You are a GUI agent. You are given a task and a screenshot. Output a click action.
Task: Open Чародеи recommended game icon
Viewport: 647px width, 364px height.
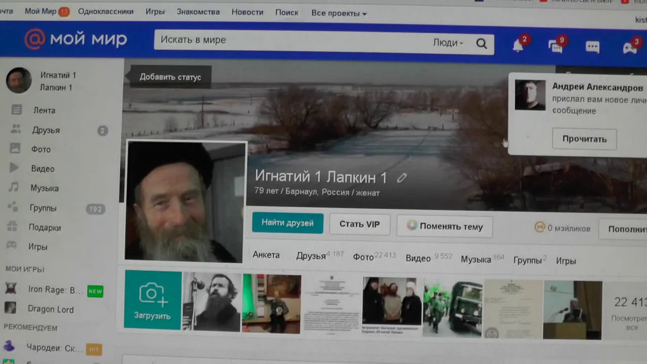point(10,346)
